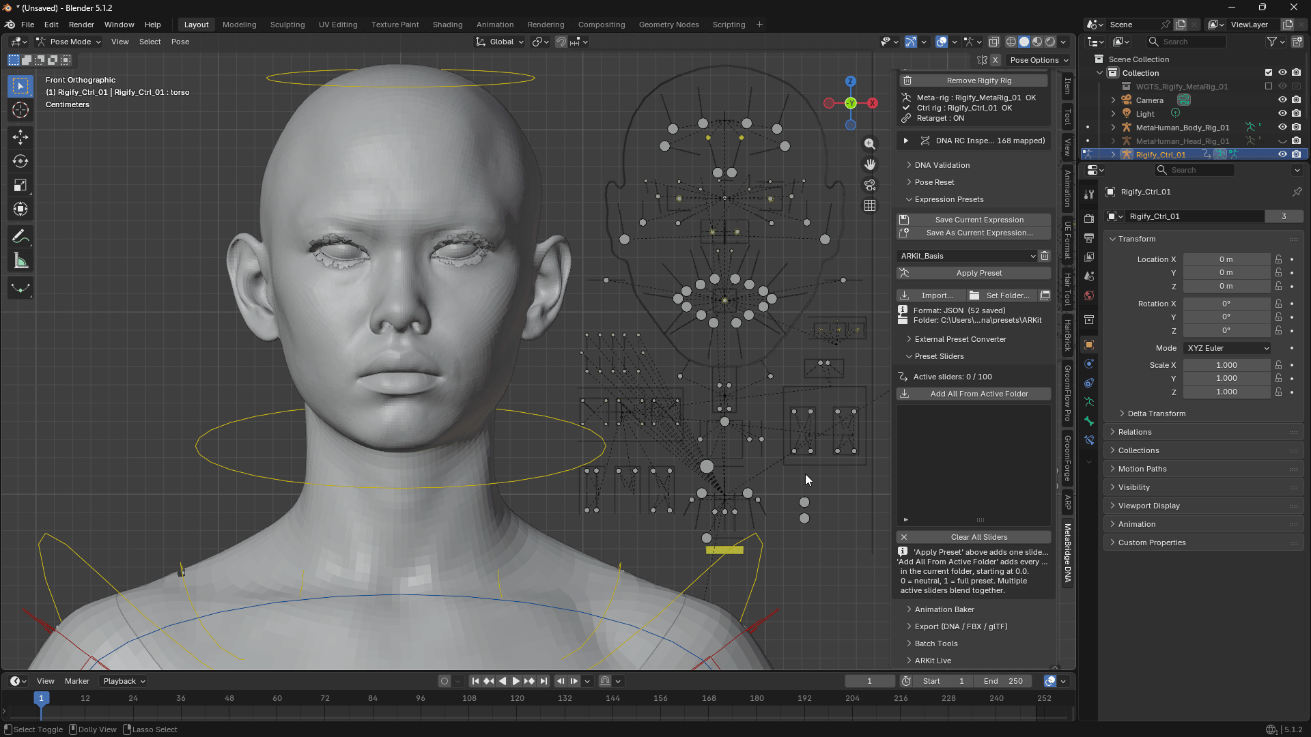Click the Apply Preset button
Screen dimensions: 1311x737
tap(974, 273)
